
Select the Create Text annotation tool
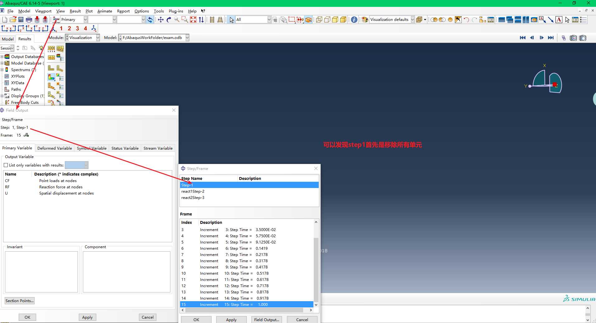pyautogui.click(x=559, y=20)
